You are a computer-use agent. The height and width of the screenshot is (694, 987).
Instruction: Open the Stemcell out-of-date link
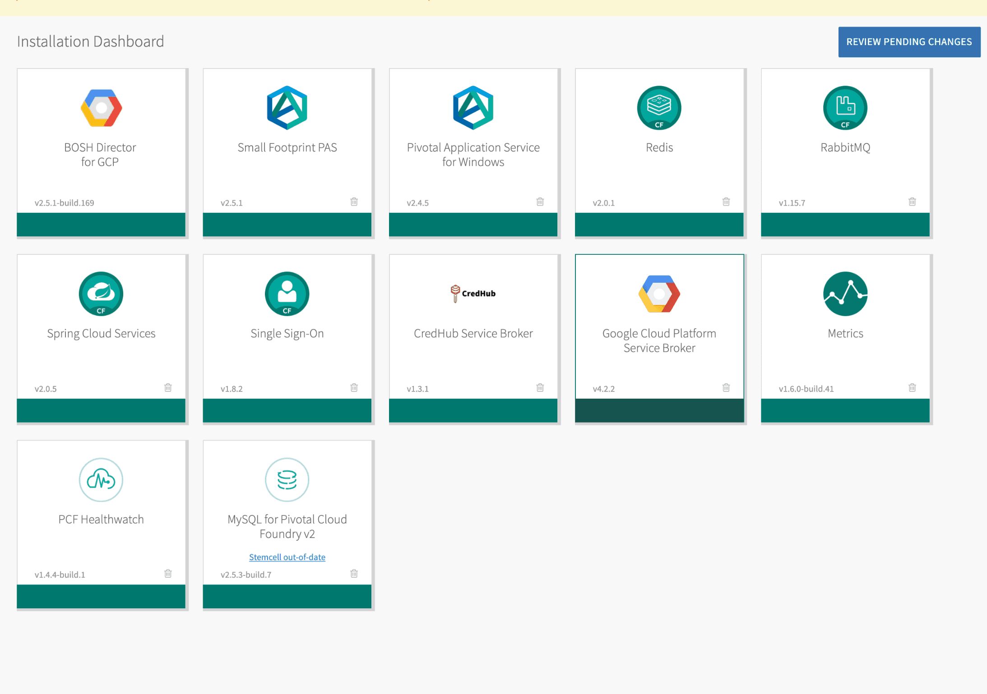pos(287,557)
